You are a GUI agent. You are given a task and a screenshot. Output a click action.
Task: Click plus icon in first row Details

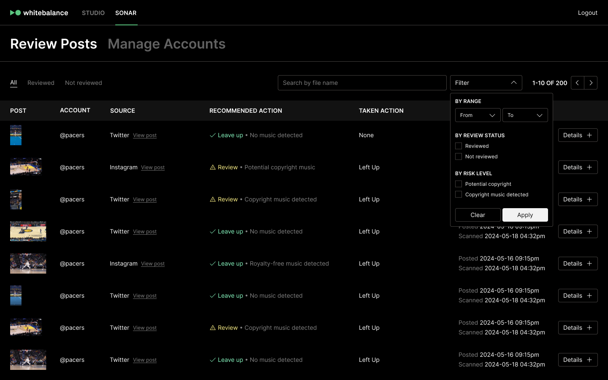(589, 135)
